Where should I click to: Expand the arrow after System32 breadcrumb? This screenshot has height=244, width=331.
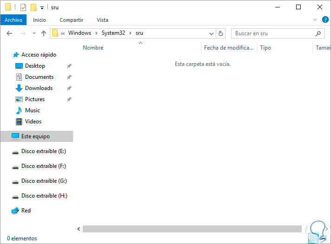[130, 33]
